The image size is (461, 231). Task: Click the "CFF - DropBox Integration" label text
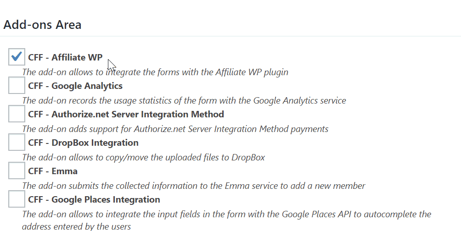click(83, 143)
